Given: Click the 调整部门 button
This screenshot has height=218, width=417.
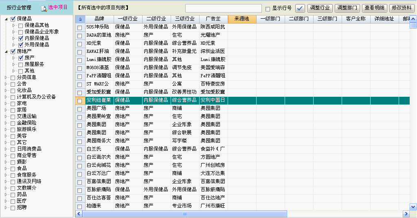Looking at the screenshot, I should [347, 8].
